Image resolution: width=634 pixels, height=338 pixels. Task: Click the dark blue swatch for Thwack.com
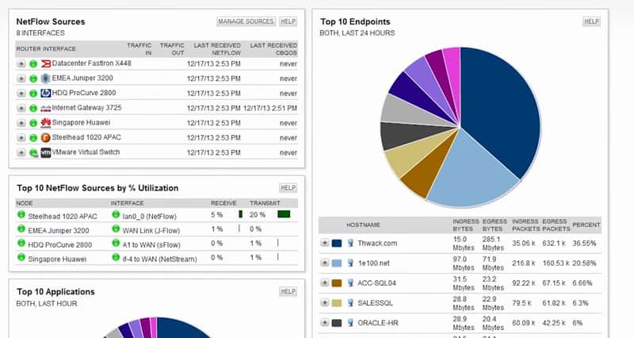337,244
